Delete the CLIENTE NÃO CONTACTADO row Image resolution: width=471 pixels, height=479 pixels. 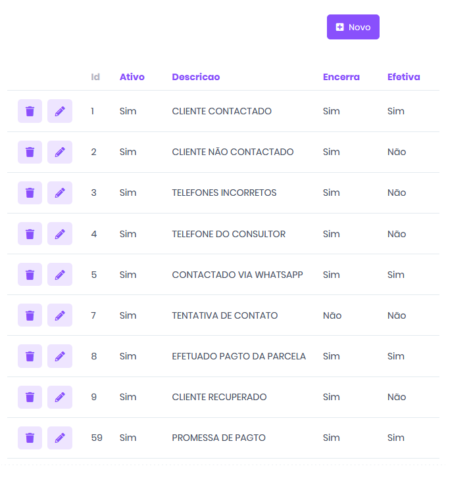click(30, 152)
